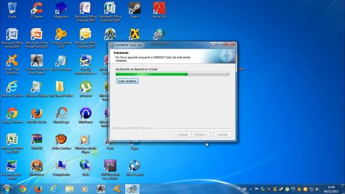This screenshot has height=194, width=345.
Task: Open the Lixeira recycle bin icon
Action: coord(12,10)
